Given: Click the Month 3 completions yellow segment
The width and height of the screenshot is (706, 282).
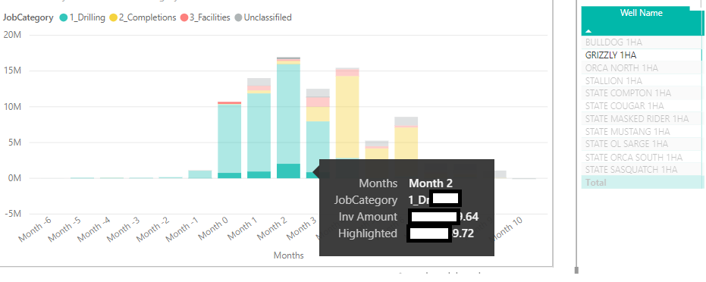Looking at the screenshot, I should (x=318, y=114).
